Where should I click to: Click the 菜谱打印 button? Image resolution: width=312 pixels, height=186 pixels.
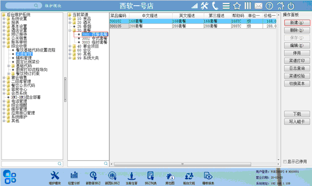pyautogui.click(x=297, y=61)
